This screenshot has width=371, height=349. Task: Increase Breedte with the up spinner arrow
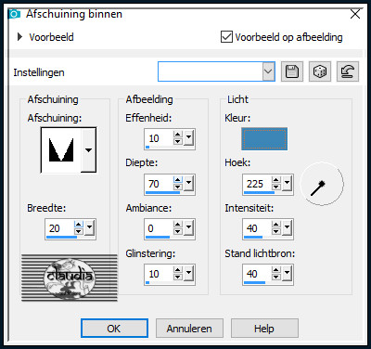(x=79, y=225)
